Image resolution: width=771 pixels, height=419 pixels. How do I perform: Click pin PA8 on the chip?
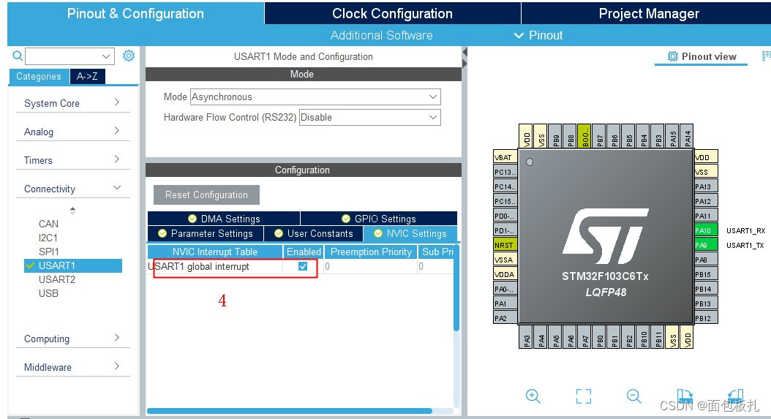706,260
